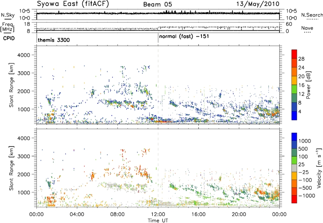Click the 'Power [dB]' color bar label

(x=308, y=85)
